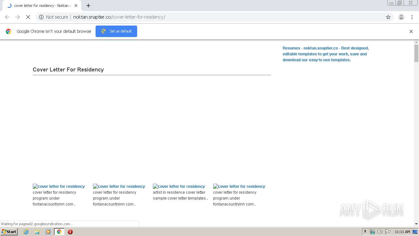Launch Internet Explorer from taskbar
419x236 pixels.
[x=26, y=232]
